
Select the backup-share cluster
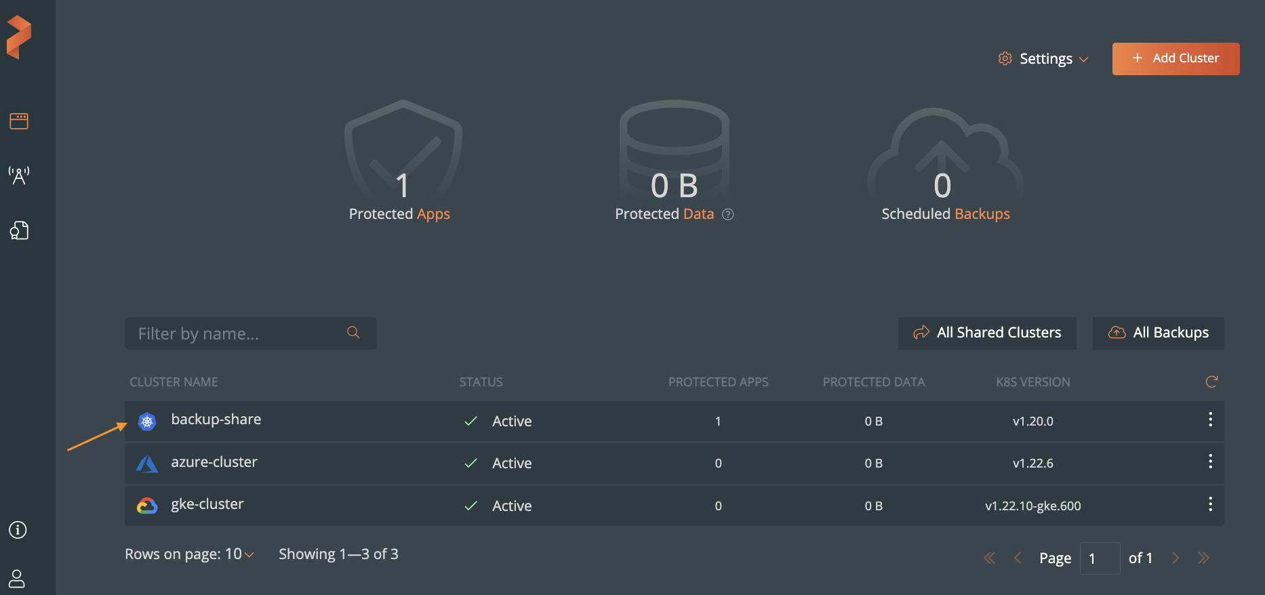coord(216,420)
